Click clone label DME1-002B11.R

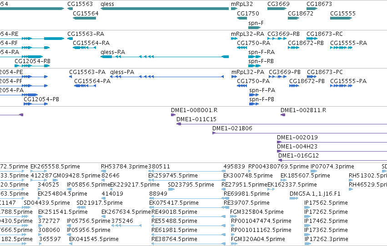click(x=303, y=110)
